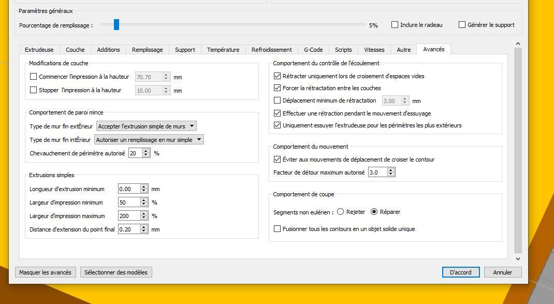Select the Avancés tab
Image resolution: width=554 pixels, height=304 pixels.
click(434, 49)
